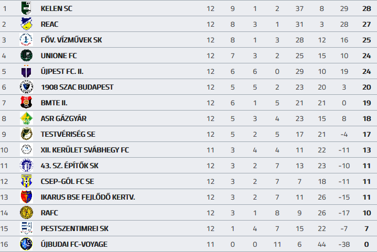Click Kelen SC's 28 points value

point(366,8)
